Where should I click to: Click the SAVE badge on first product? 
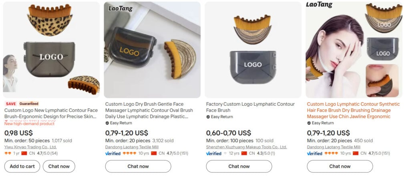[11, 104]
